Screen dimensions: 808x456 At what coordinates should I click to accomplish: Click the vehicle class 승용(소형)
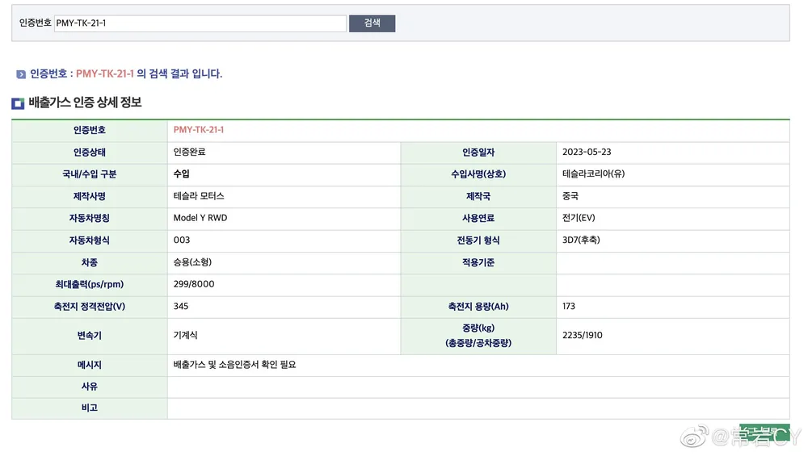[192, 262]
